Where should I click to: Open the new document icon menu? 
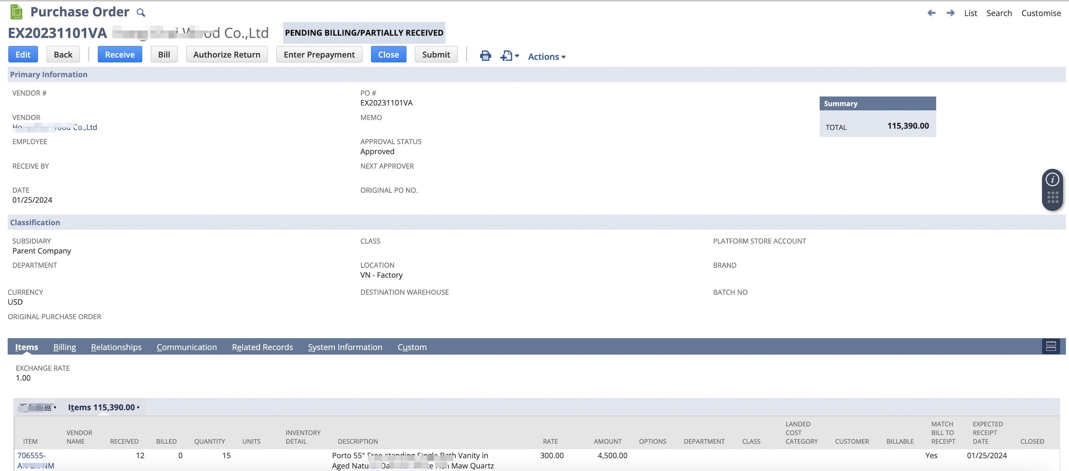click(510, 56)
